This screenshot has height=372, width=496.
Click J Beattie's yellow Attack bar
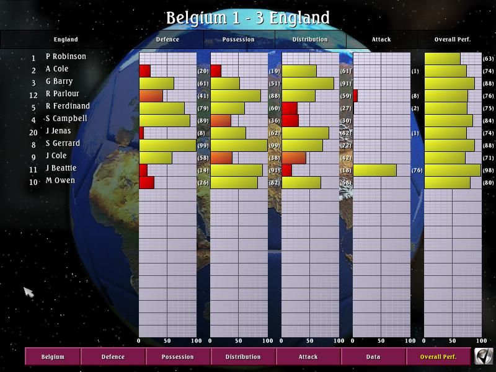pos(374,170)
